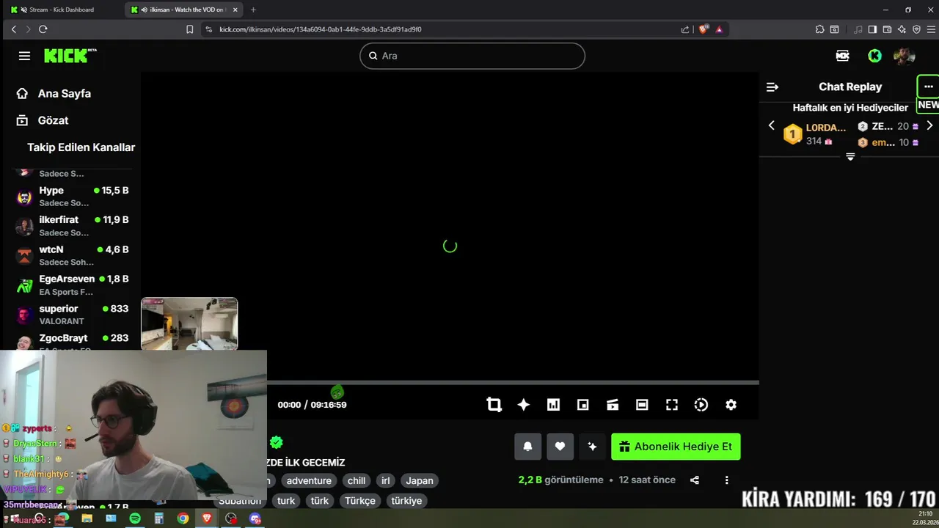Image resolution: width=939 pixels, height=528 pixels.
Task: Bookmark this page
Action: coord(189,29)
